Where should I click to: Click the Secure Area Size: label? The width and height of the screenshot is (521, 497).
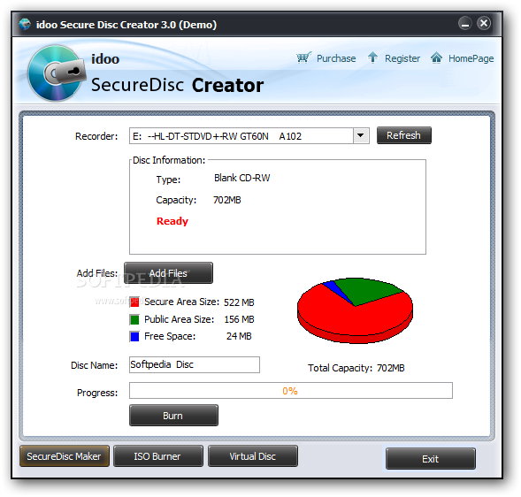(181, 302)
